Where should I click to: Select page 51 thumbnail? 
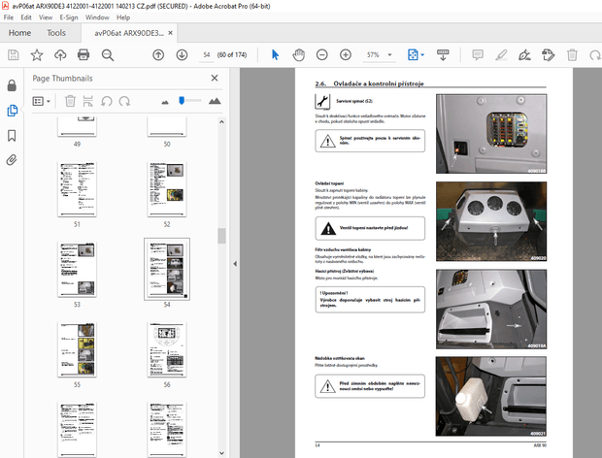pos(77,189)
